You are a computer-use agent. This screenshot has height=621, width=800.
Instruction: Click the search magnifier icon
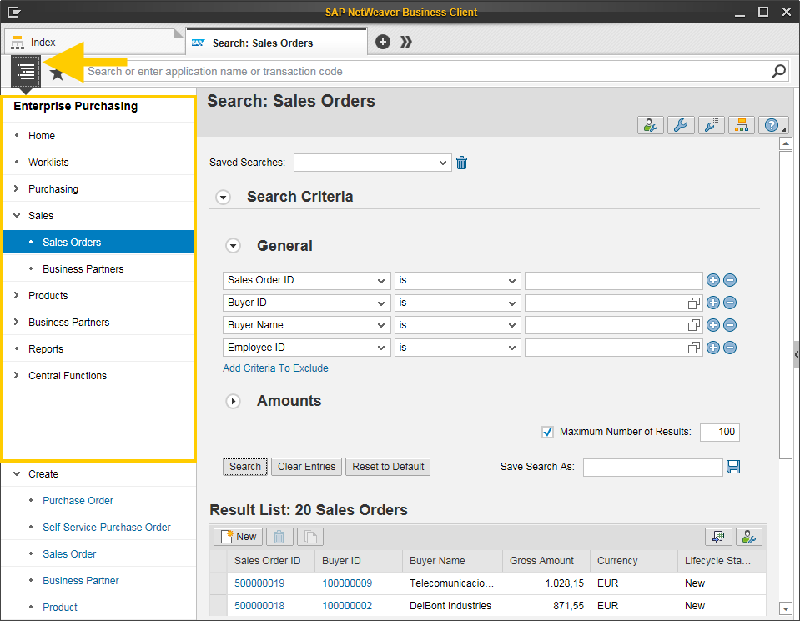[x=778, y=71]
